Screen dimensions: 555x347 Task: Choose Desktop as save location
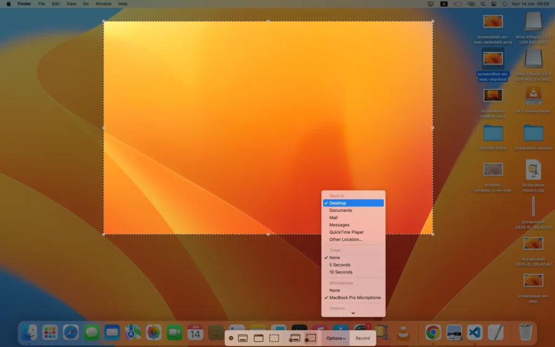pyautogui.click(x=353, y=203)
